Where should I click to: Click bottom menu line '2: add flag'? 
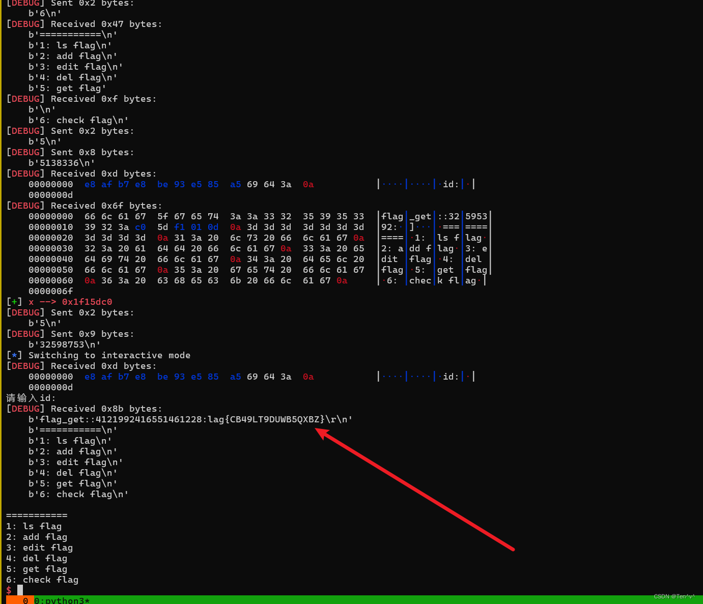[x=37, y=537]
